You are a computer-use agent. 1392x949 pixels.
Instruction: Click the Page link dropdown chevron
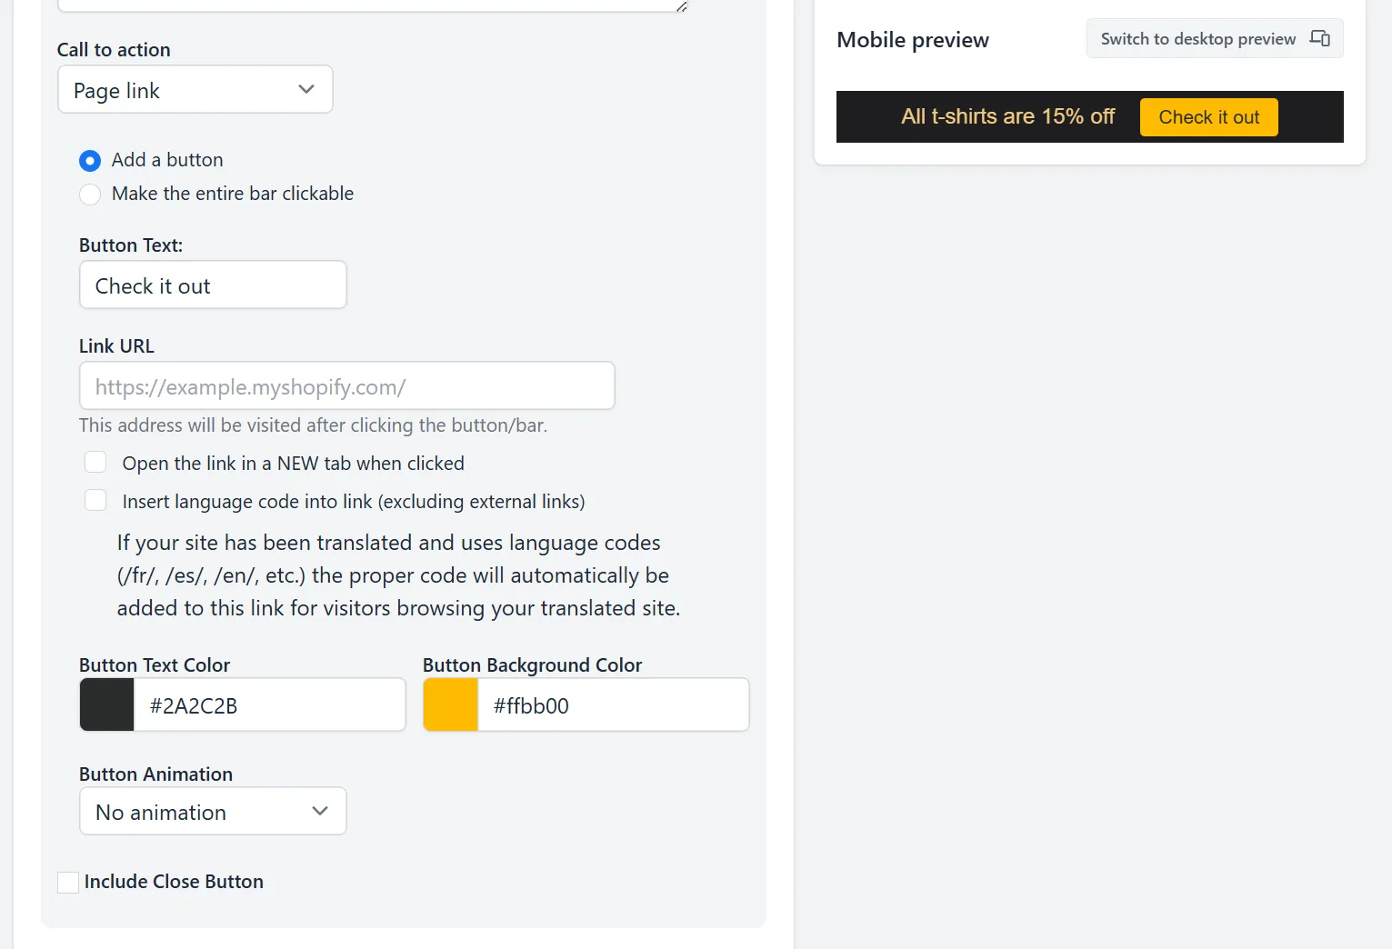point(306,89)
